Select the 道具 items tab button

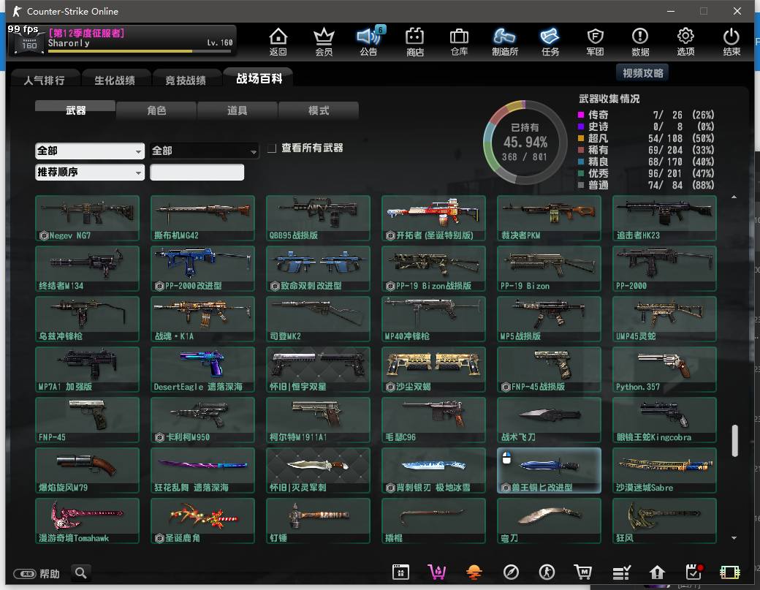point(237,110)
